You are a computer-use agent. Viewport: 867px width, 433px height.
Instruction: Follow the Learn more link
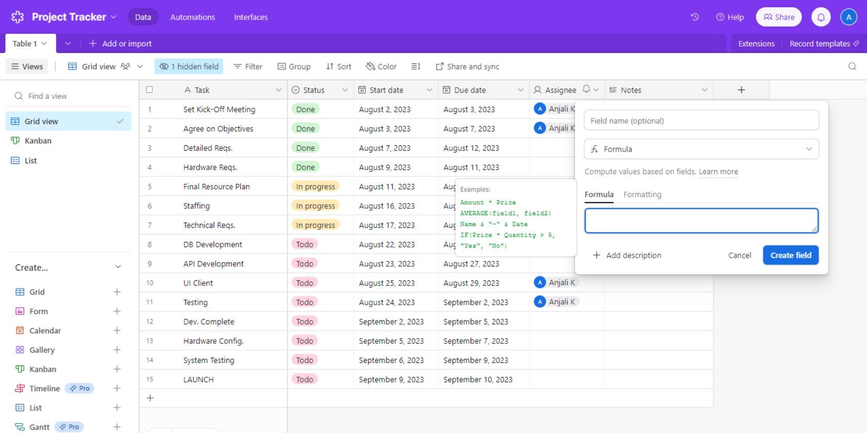[x=718, y=172]
